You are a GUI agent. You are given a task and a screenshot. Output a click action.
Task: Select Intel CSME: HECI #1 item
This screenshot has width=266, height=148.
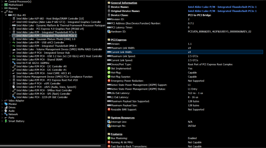pyautogui.click(x=44, y=73)
